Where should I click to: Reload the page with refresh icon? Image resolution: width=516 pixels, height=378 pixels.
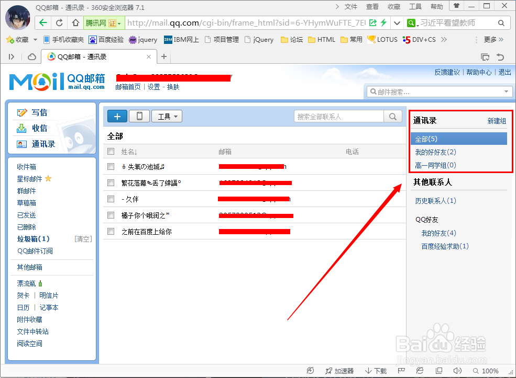coord(59,22)
